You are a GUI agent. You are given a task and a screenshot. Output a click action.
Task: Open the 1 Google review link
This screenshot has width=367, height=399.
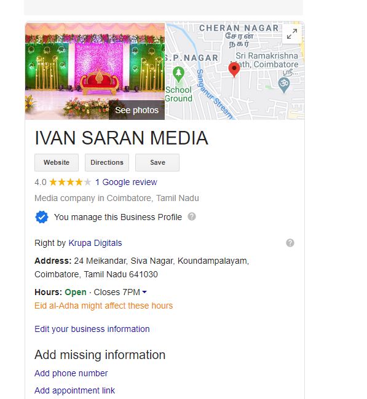[126, 182]
